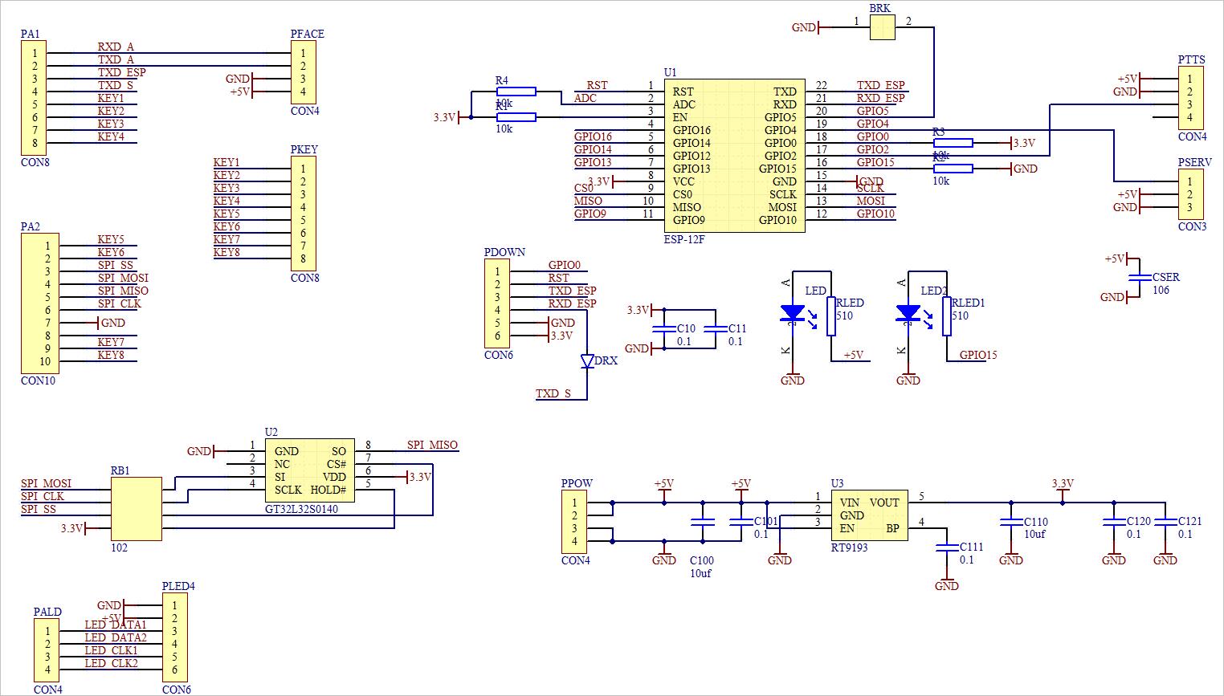Screen dimensions: 1224x696
Task: Select the CSER capacitor symbol
Action: point(1139,277)
